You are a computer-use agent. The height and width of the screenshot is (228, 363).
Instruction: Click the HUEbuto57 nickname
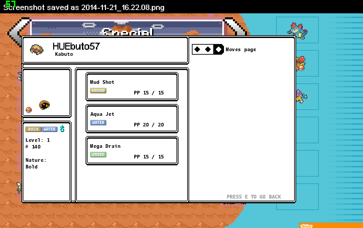[x=76, y=46]
